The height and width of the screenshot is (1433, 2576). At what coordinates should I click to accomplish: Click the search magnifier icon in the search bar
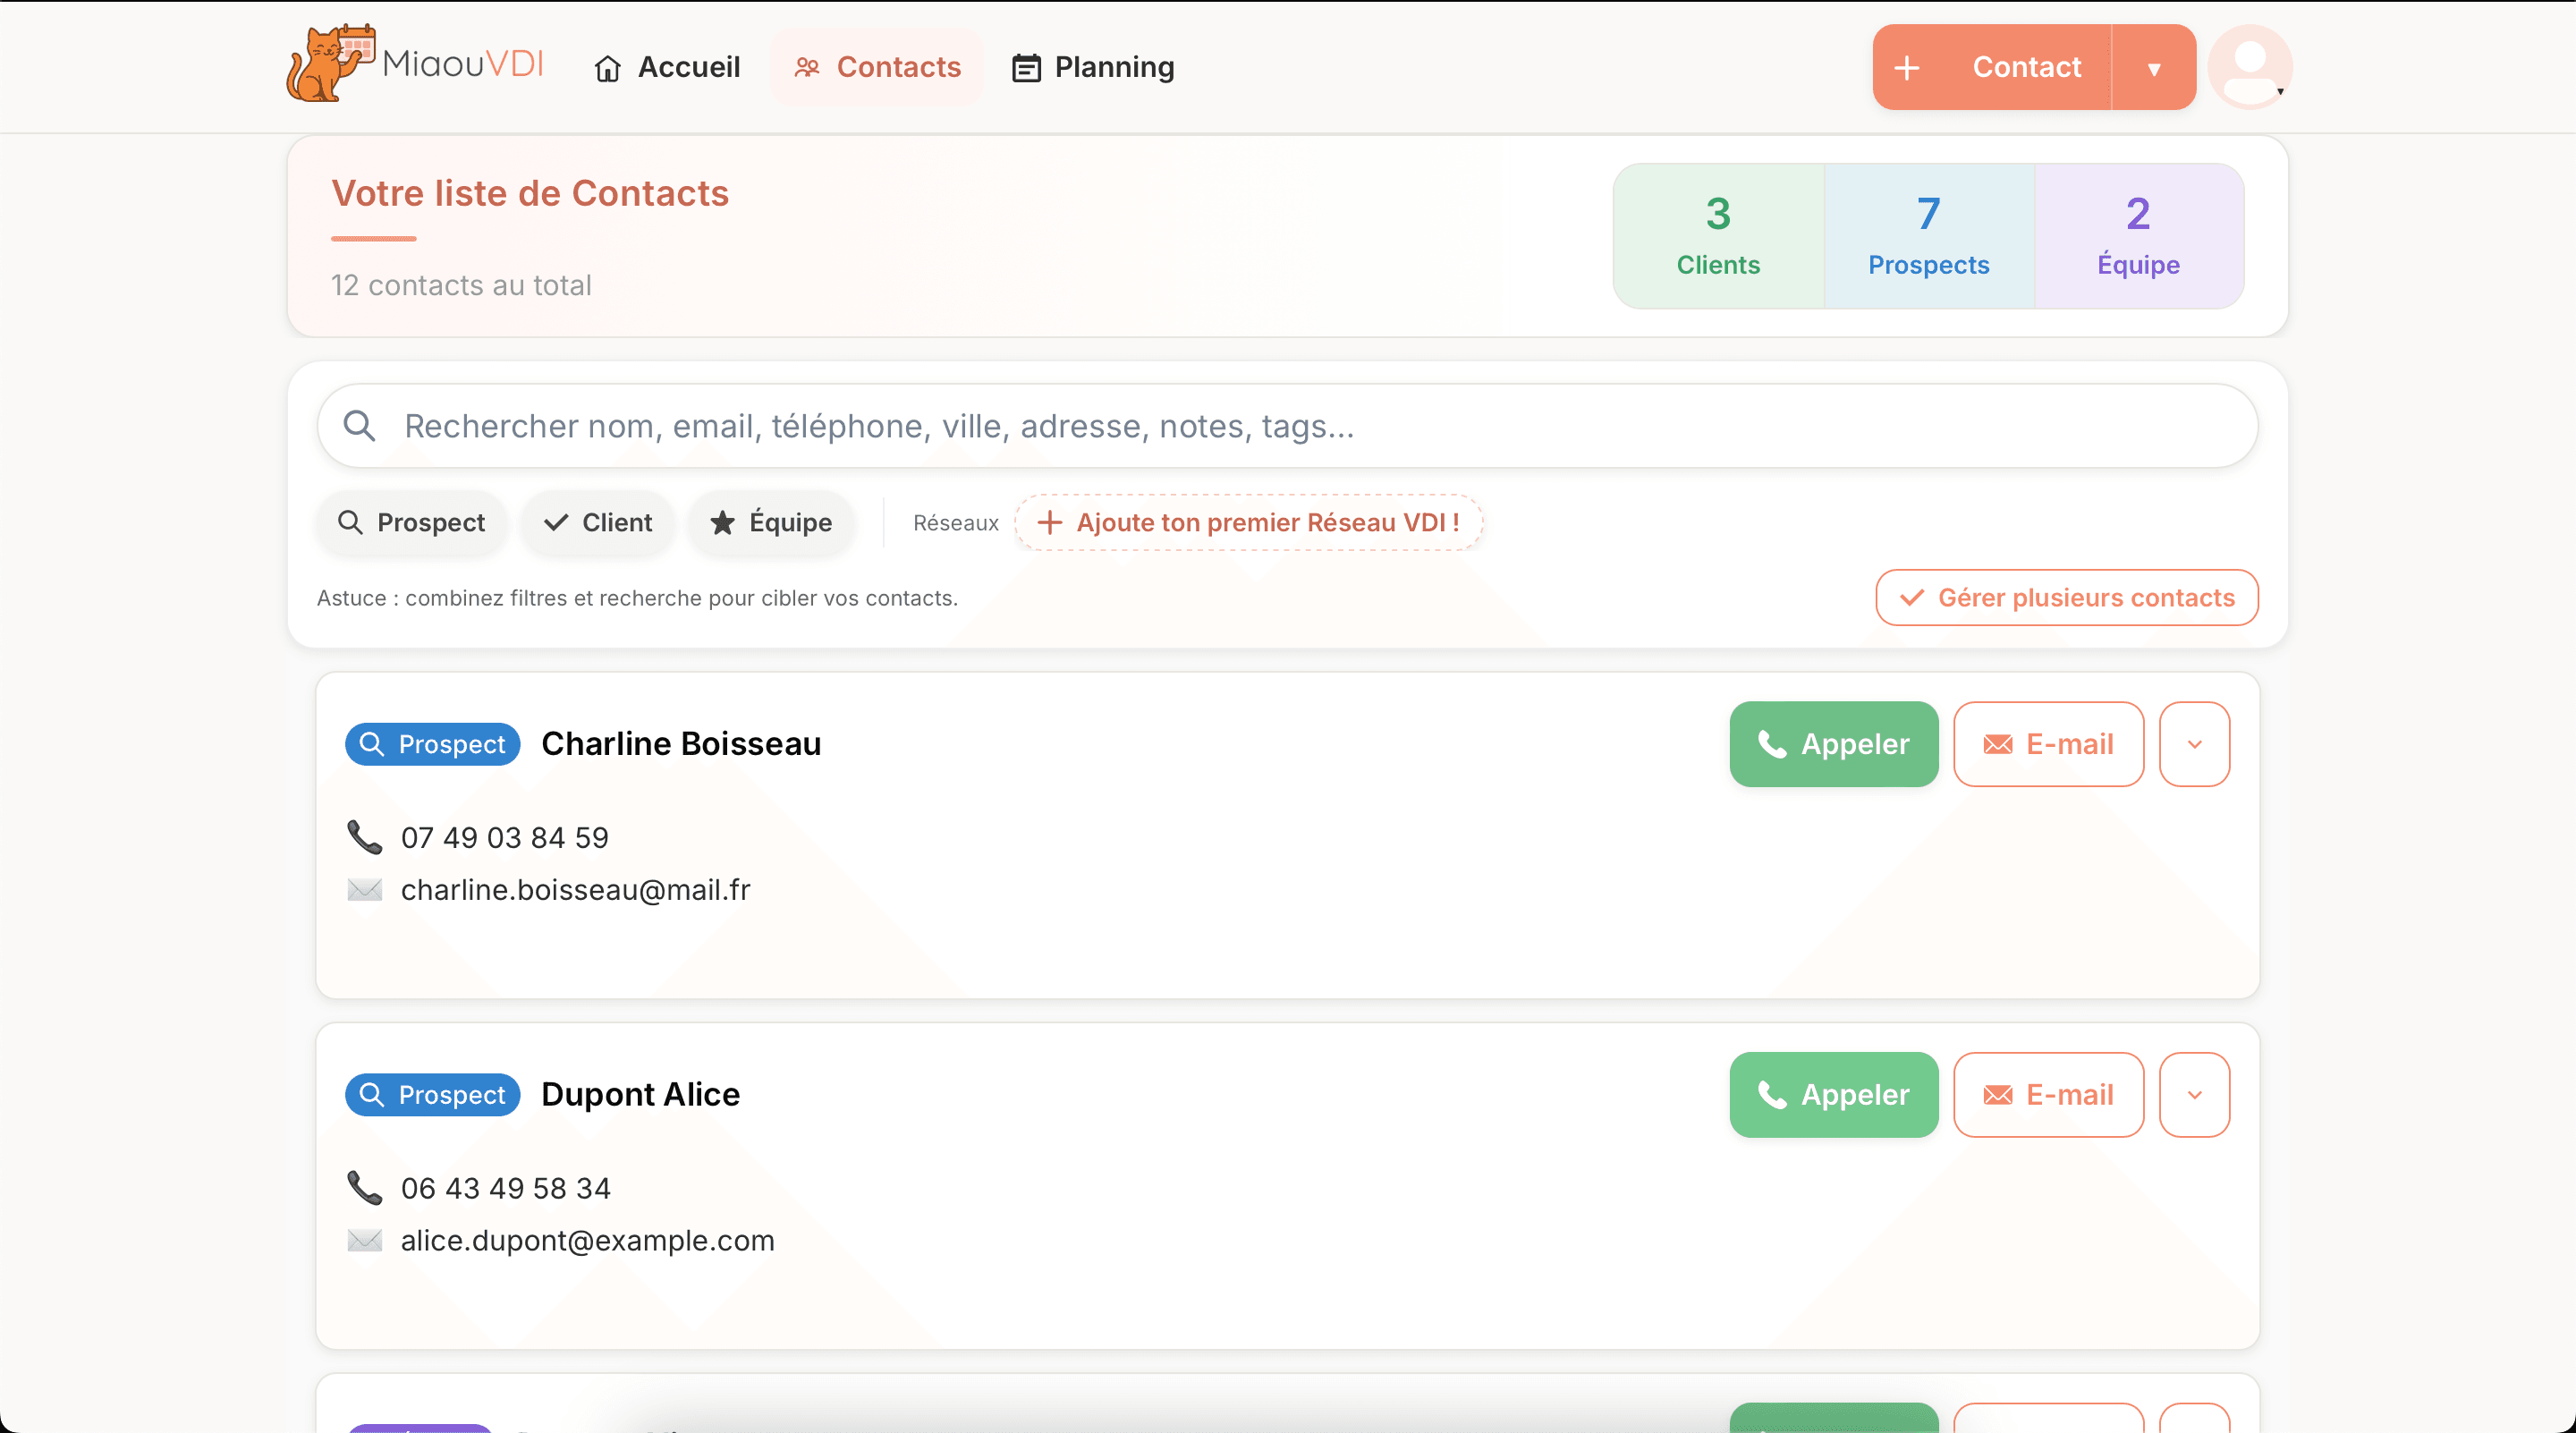point(360,425)
